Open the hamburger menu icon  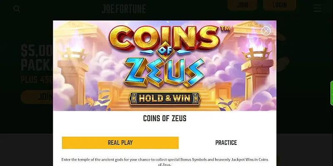pos(317,8)
